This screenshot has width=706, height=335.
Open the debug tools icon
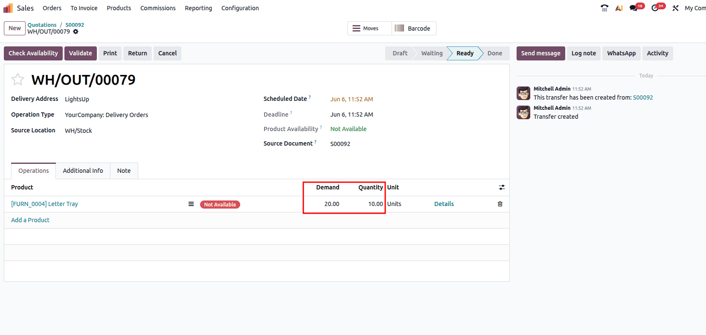click(x=675, y=8)
